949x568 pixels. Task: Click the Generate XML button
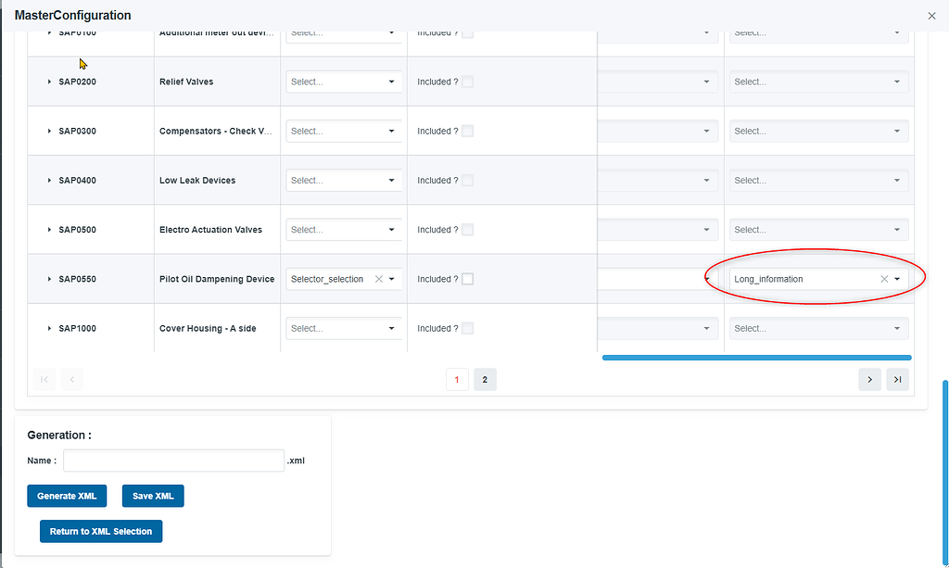pos(66,496)
